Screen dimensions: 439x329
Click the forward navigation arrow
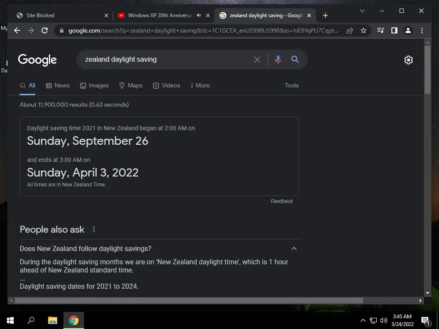point(31,30)
